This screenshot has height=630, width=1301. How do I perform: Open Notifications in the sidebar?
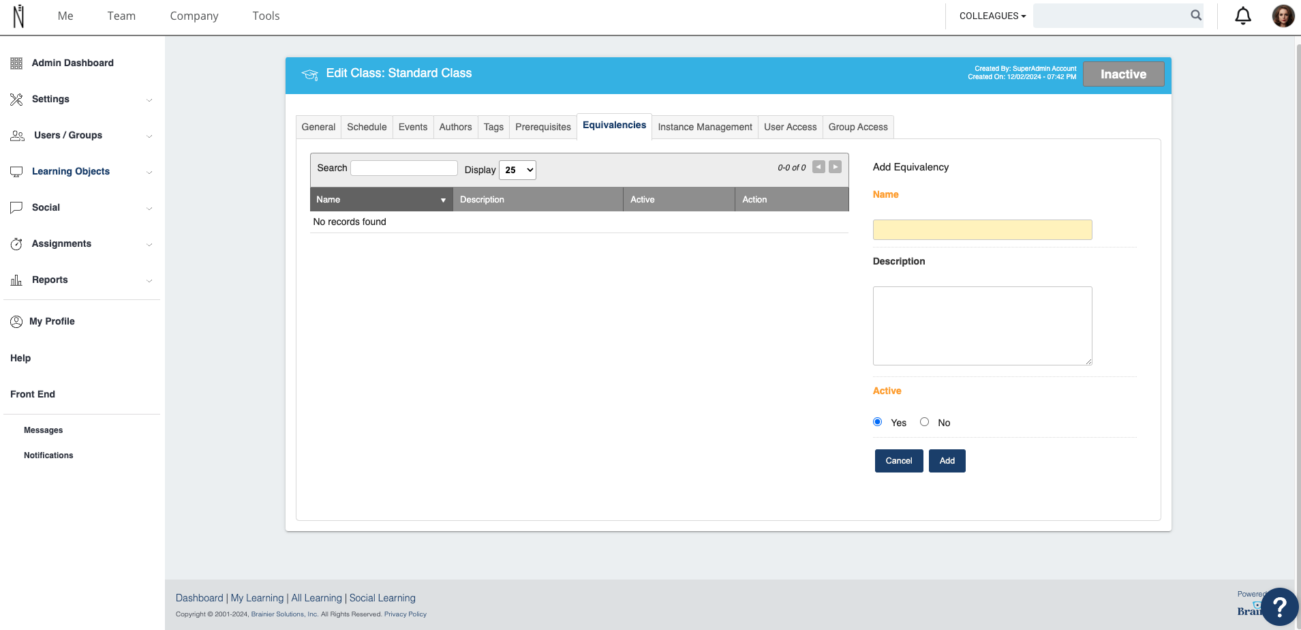coord(48,455)
